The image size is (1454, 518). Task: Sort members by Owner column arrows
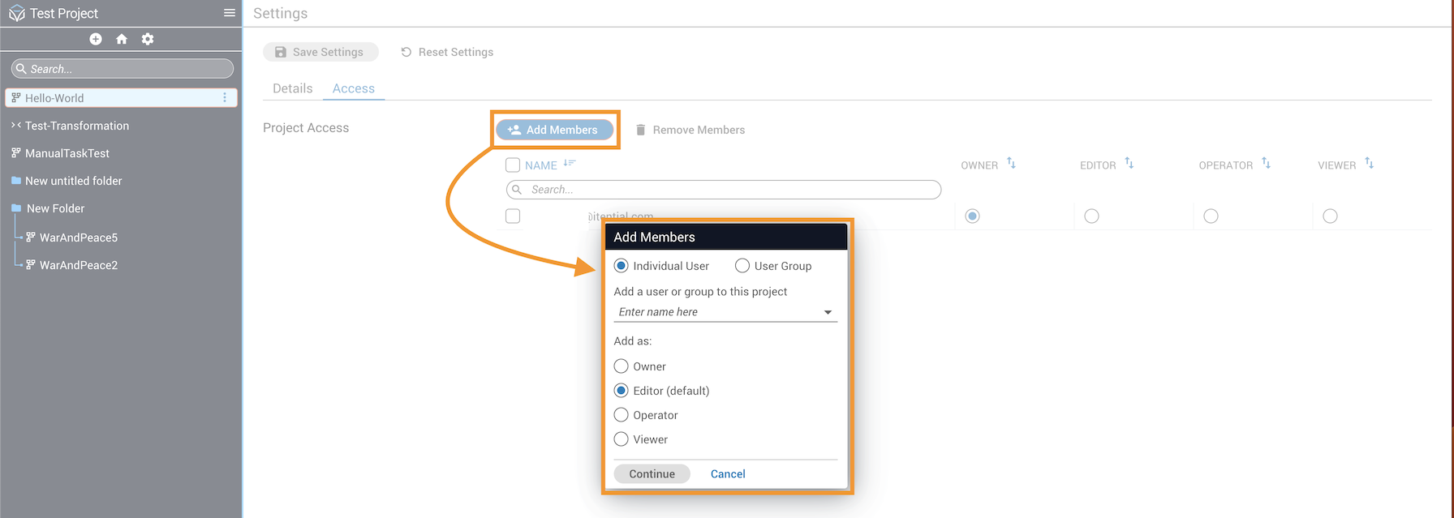click(x=1011, y=164)
